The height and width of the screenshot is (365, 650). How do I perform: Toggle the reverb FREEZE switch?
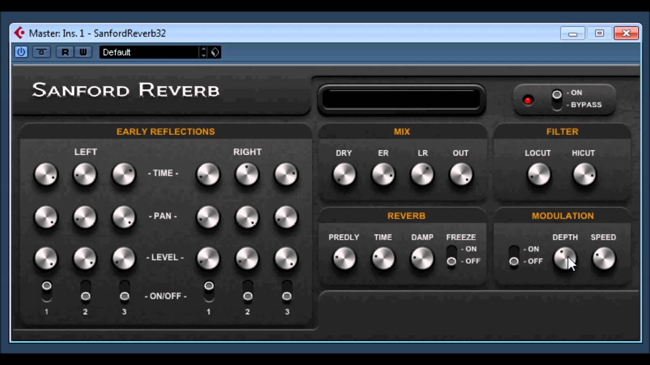point(451,255)
